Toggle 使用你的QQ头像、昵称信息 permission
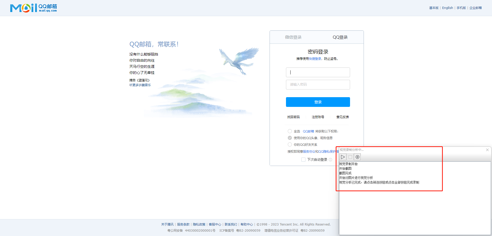Screen dimensions: 492x236 click(x=290, y=138)
